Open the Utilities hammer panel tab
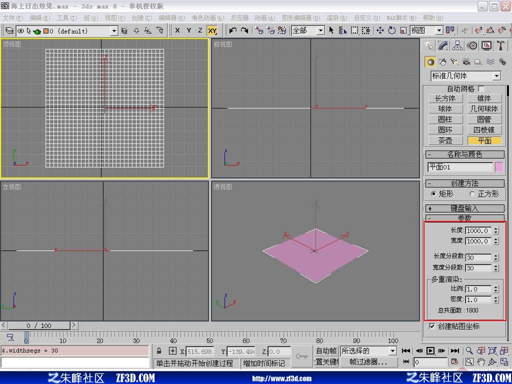The height and width of the screenshot is (384, 512). [500, 45]
